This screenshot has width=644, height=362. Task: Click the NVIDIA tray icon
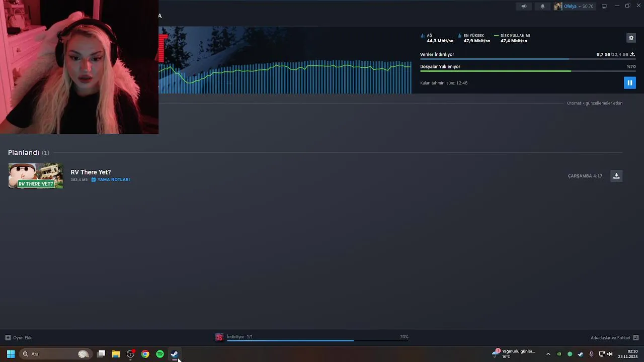pos(559,354)
